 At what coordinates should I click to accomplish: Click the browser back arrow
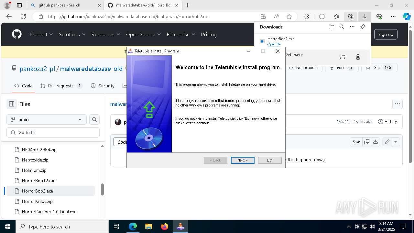[x=9, y=17]
